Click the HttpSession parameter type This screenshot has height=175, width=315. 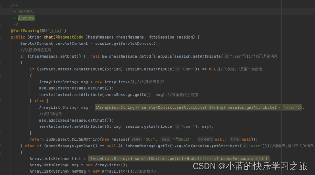[x=161, y=37]
